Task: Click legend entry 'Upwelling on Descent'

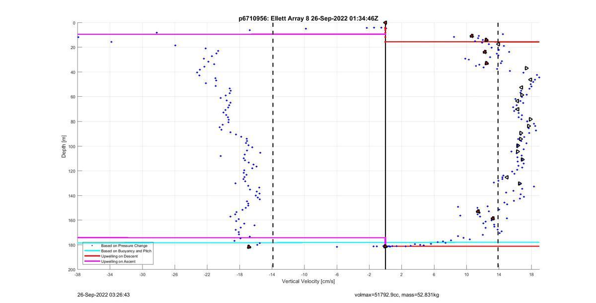Action: point(120,256)
